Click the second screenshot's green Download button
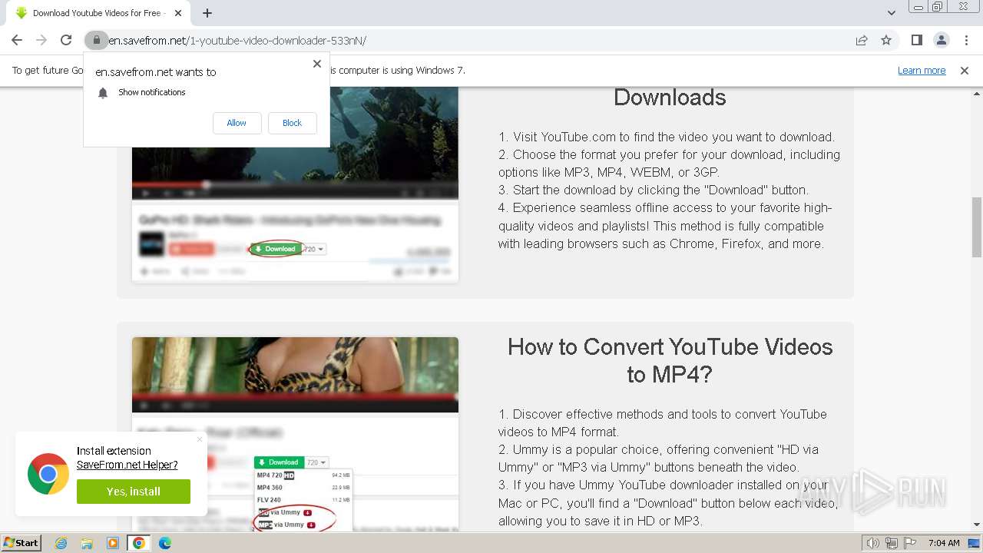 tap(279, 462)
